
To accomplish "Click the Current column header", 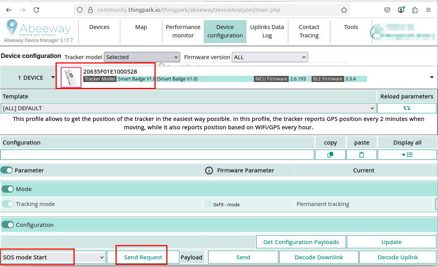I will [364, 170].
